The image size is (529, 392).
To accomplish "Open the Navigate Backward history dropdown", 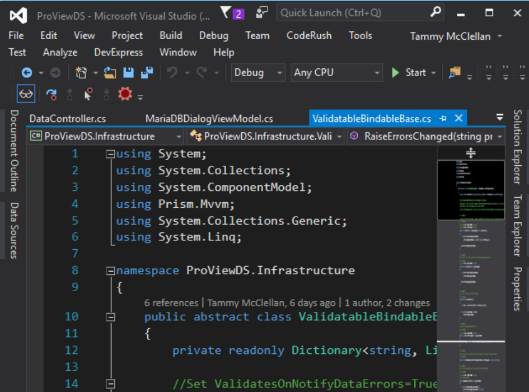I will (41, 73).
